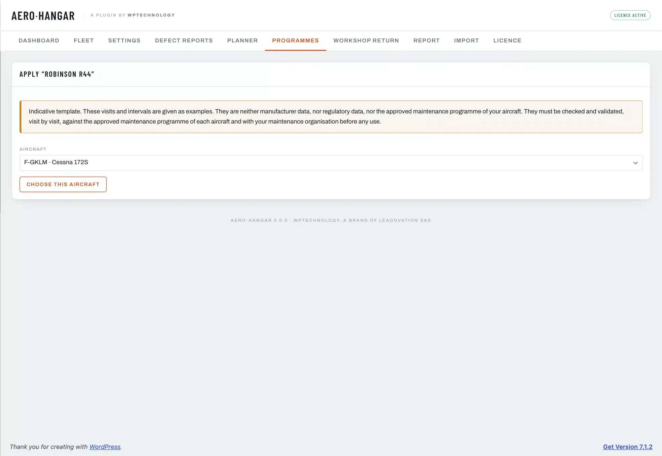662x456 pixels.
Task: Click the Aero·Hangar logo
Action: (43, 15)
